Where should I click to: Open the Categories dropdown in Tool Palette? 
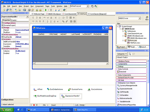122,54
